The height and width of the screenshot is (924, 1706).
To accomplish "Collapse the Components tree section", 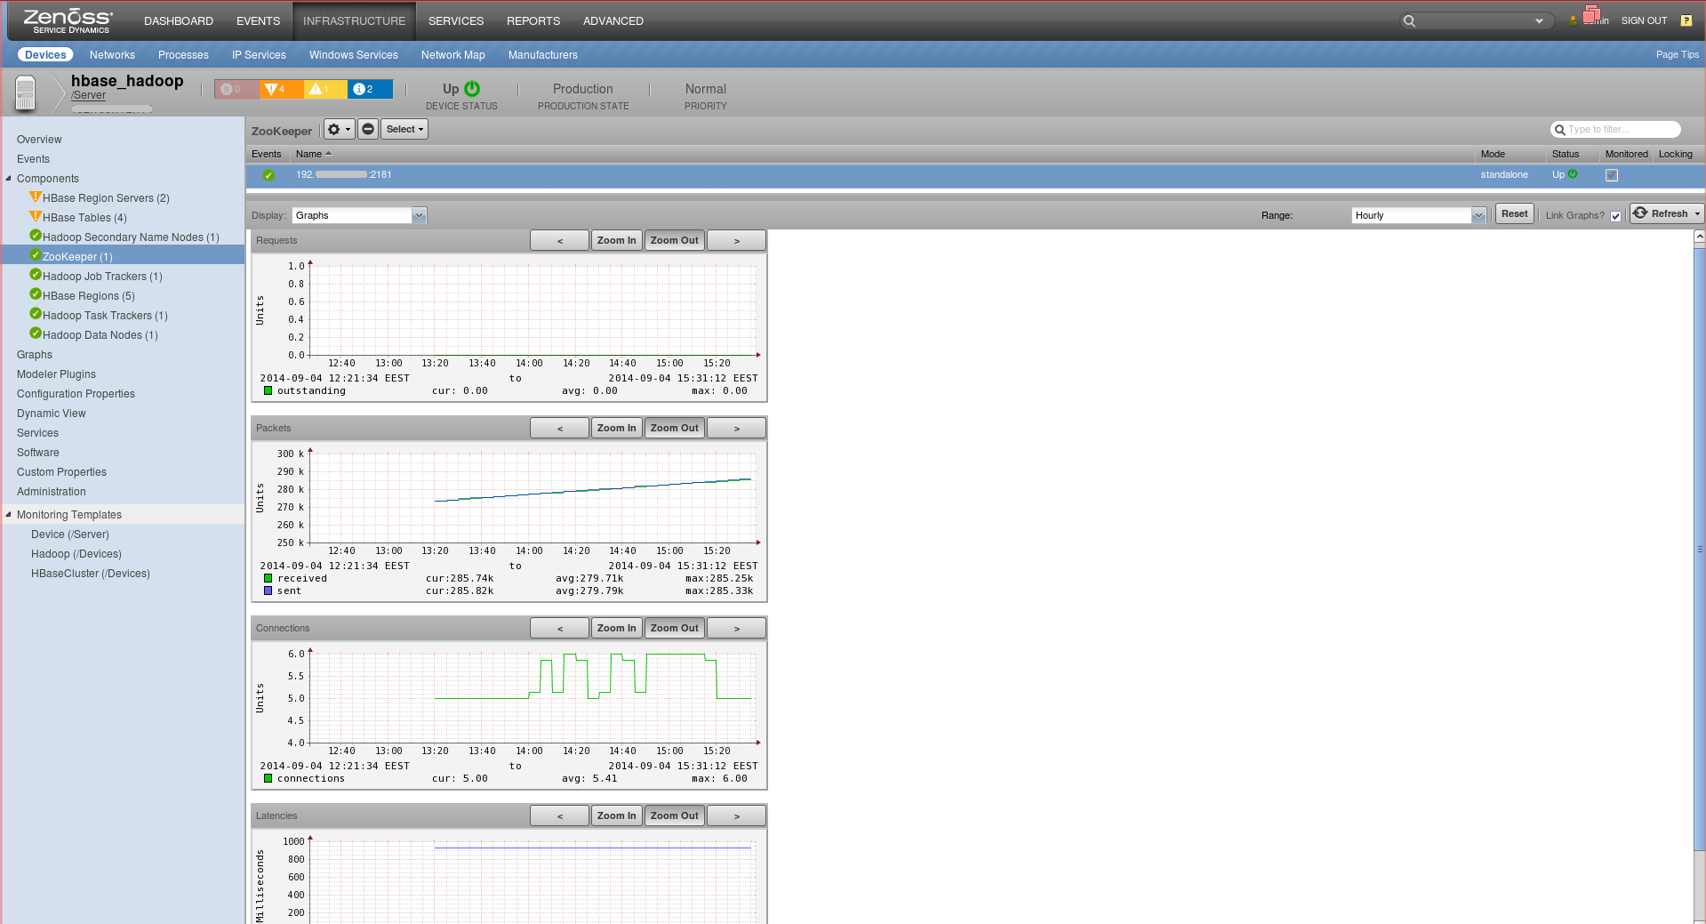I will [x=9, y=179].
